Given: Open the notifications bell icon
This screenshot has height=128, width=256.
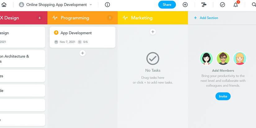Looking at the screenshot, I should pos(236,5).
